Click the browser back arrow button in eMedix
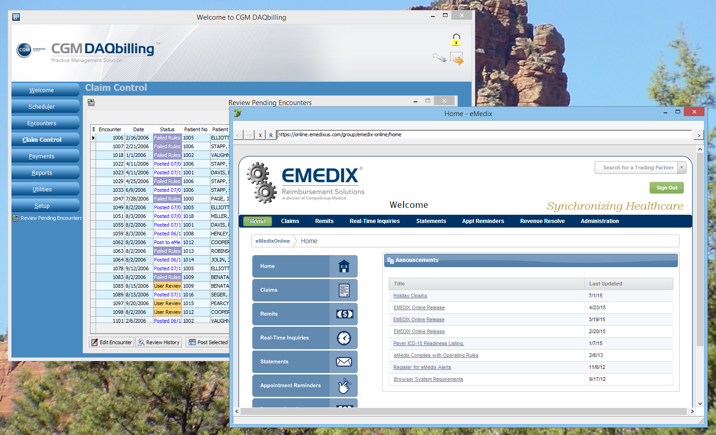 click(239, 135)
